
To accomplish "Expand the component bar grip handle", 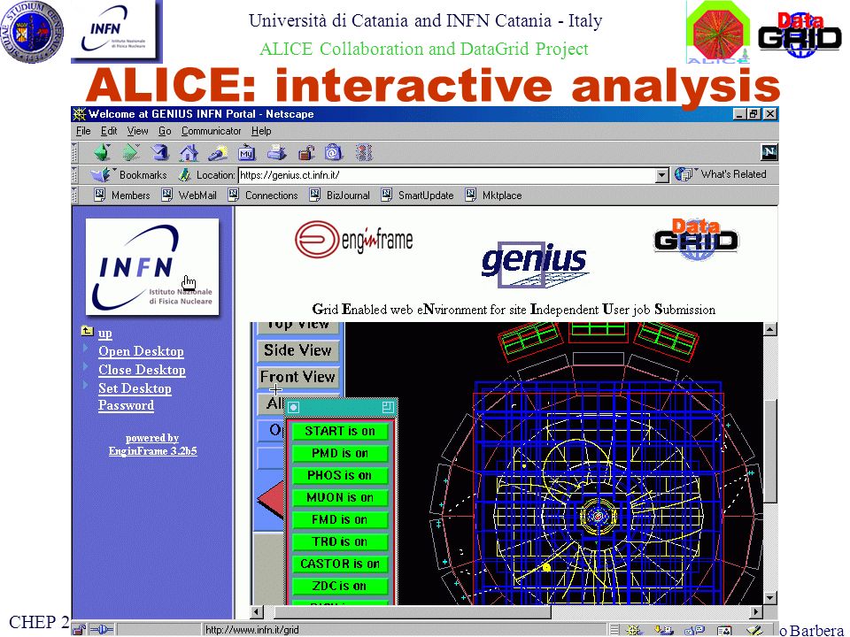I will (x=614, y=630).
